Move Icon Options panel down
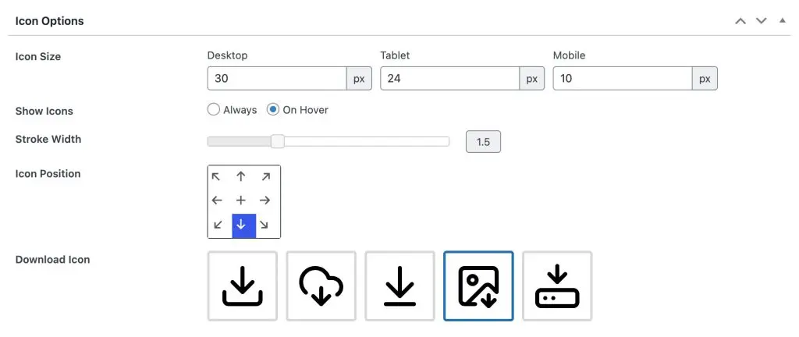799x337 pixels. 762,21
